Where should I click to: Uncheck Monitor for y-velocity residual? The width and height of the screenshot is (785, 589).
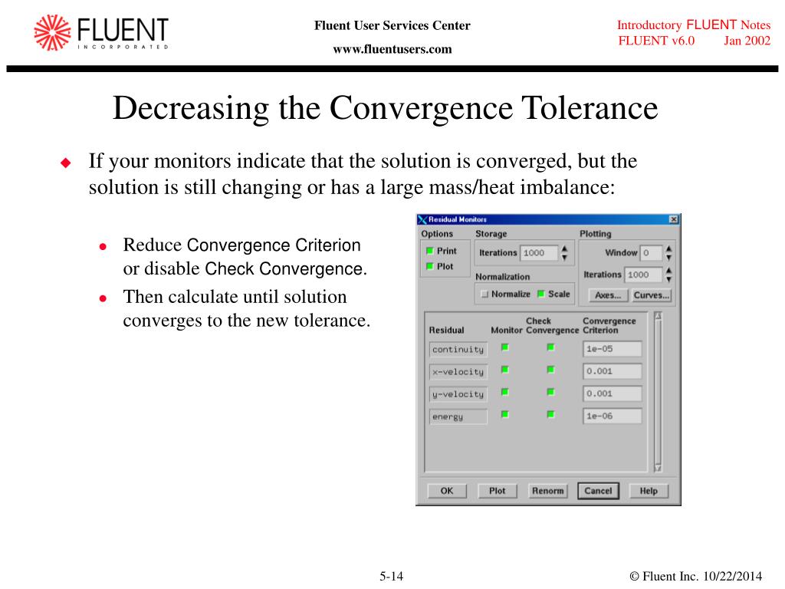point(505,392)
